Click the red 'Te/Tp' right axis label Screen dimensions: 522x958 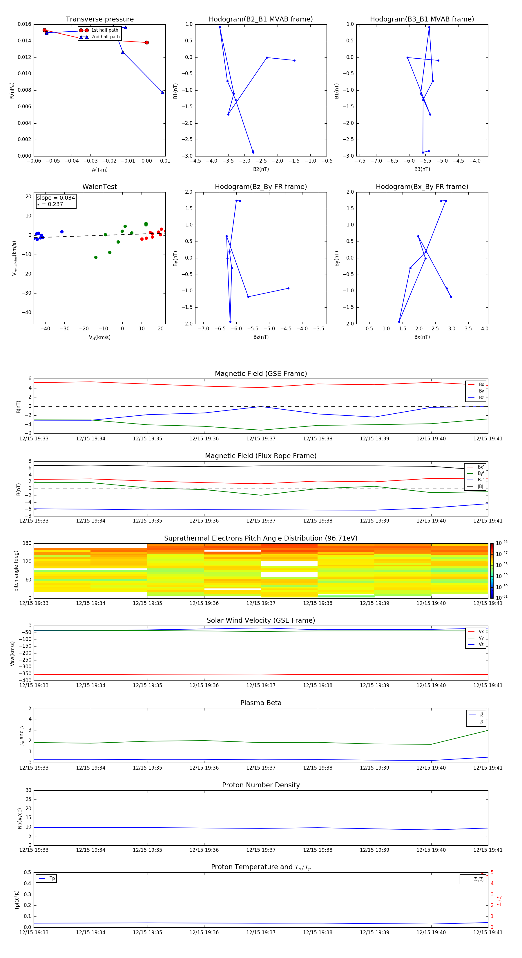pyautogui.click(x=499, y=900)
